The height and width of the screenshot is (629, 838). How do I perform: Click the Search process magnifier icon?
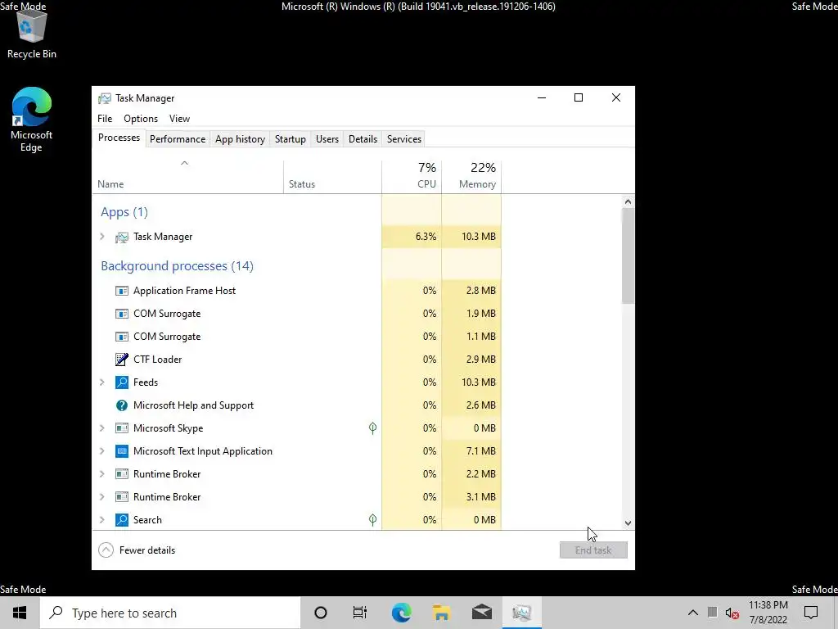click(122, 520)
